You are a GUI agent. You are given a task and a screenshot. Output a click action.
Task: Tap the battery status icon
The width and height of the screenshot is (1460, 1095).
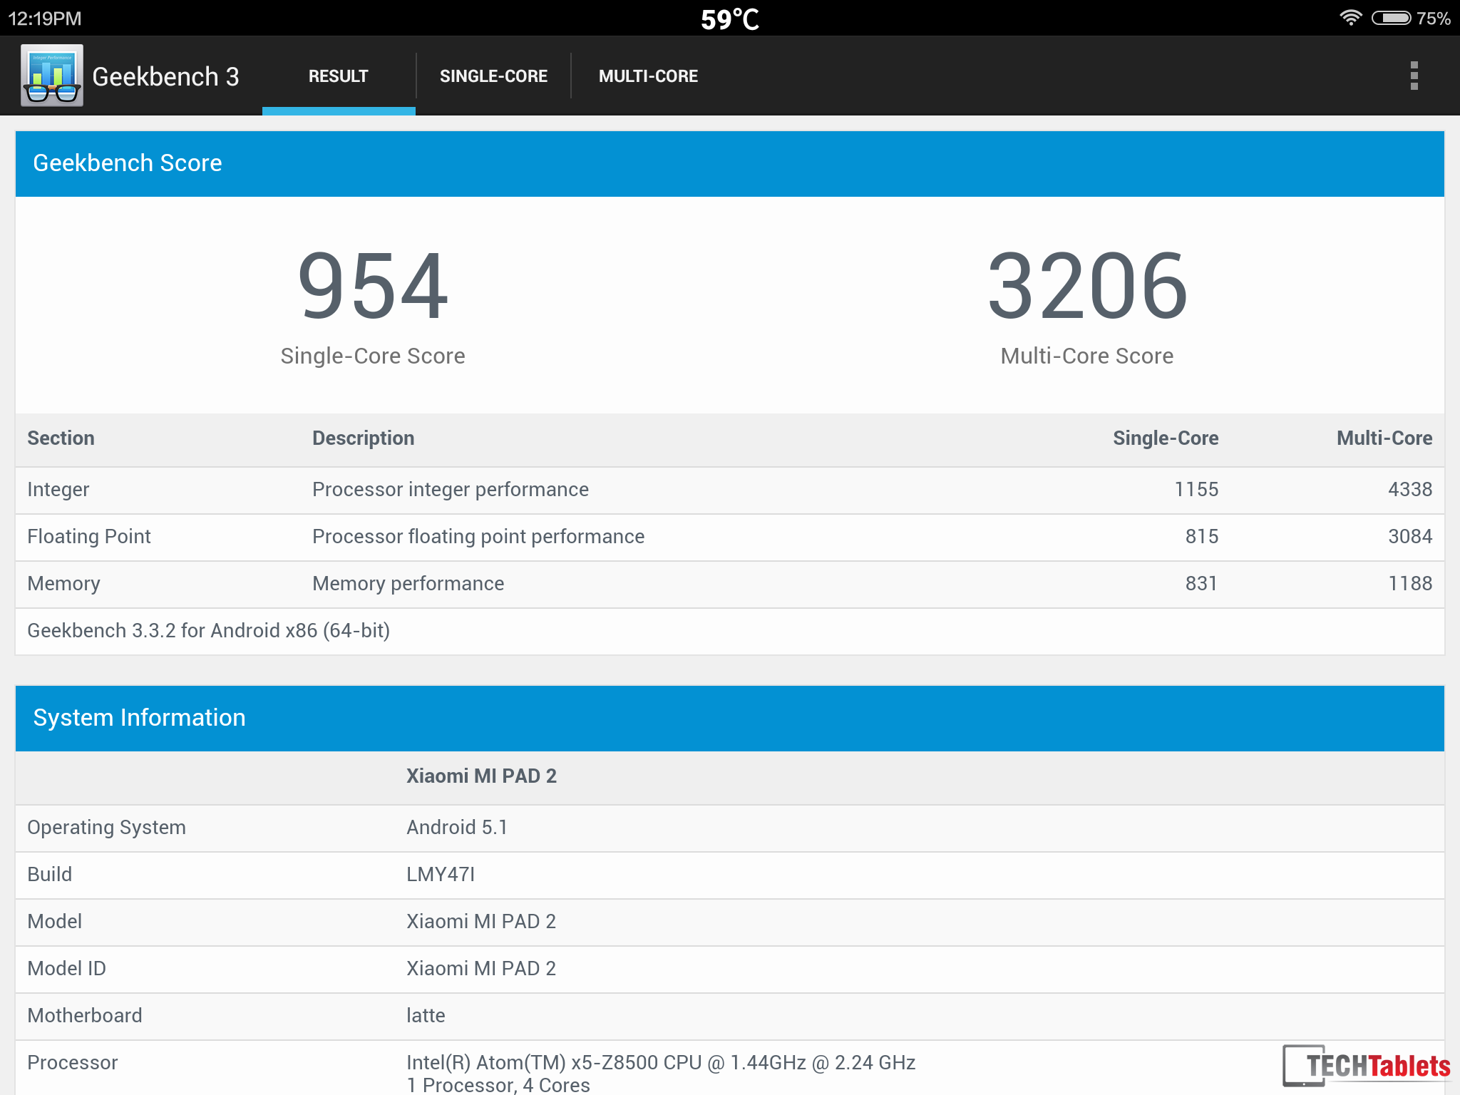coord(1391,18)
